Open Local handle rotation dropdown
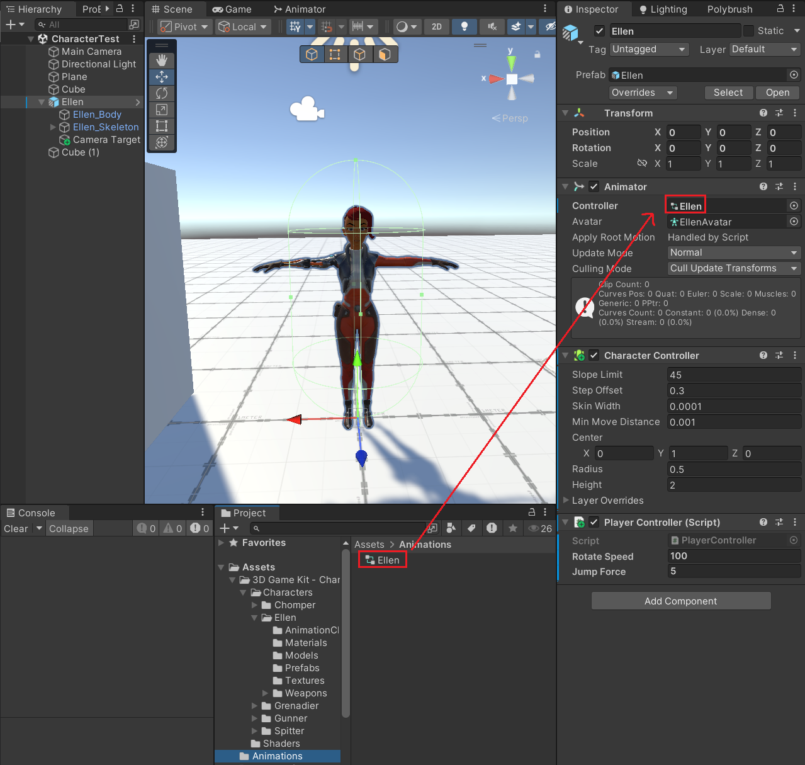Screen dimensions: 805x765 click(244, 26)
